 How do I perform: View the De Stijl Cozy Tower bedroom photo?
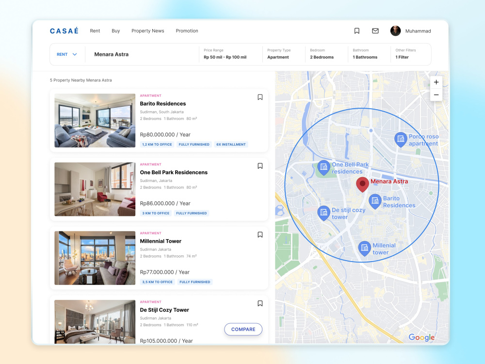95,322
